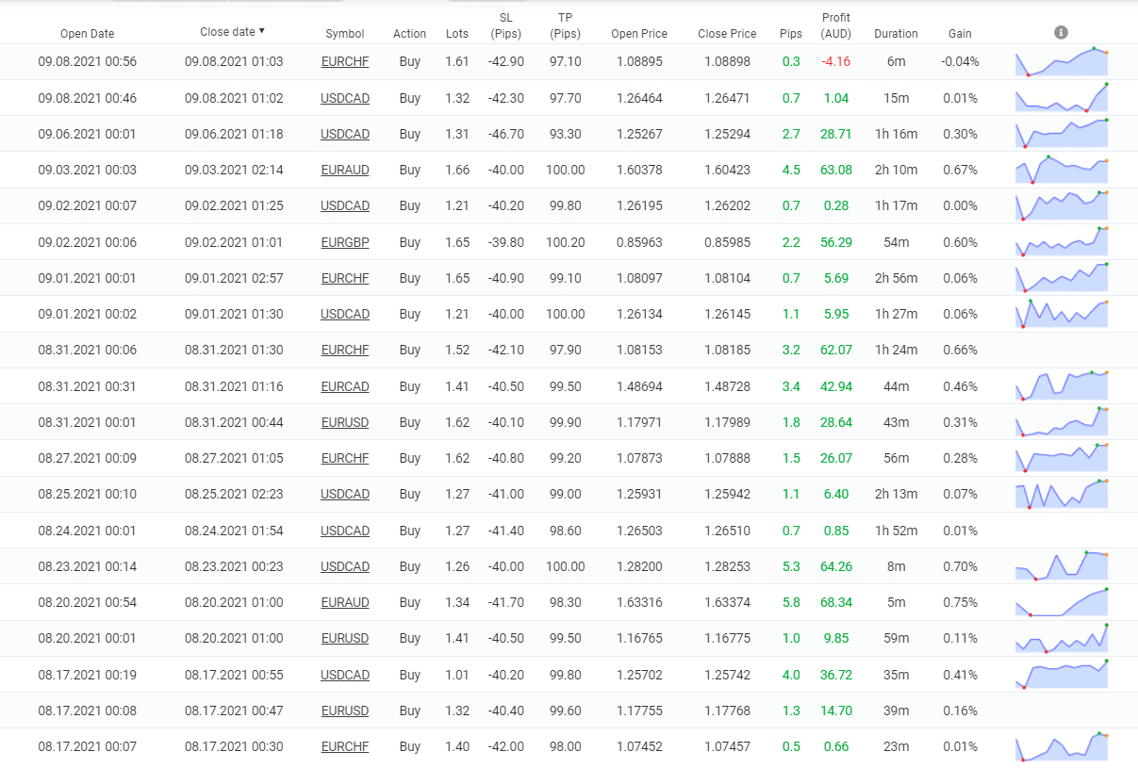Click sparkline chart of the 68.34 profit EURAUD trade
Viewport: 1138px width, 768px height.
point(1062,602)
